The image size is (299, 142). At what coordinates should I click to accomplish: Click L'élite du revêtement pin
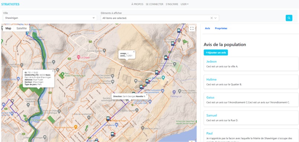click(x=89, y=118)
